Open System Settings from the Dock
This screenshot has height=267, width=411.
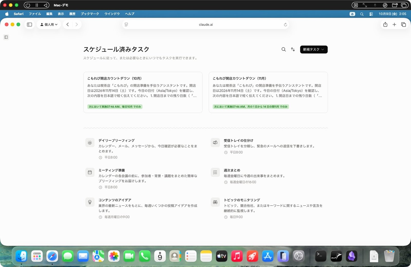(x=298, y=256)
